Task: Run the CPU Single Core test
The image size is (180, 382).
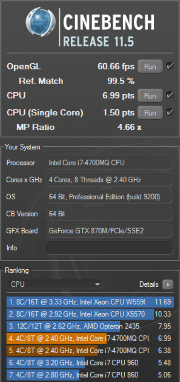Action: pos(150,113)
